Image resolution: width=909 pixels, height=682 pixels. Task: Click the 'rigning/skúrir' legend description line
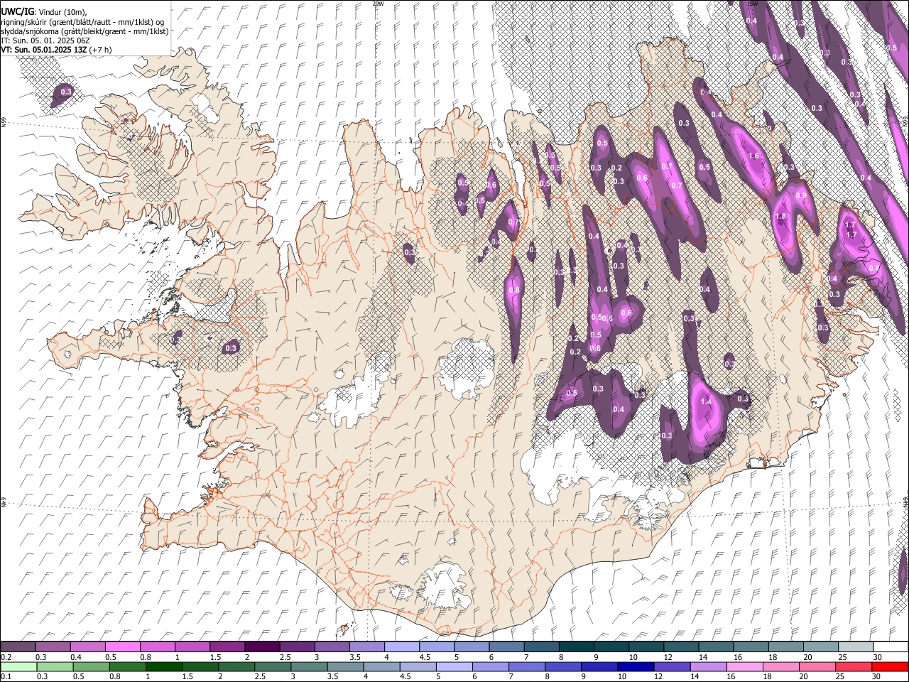pyautogui.click(x=82, y=21)
